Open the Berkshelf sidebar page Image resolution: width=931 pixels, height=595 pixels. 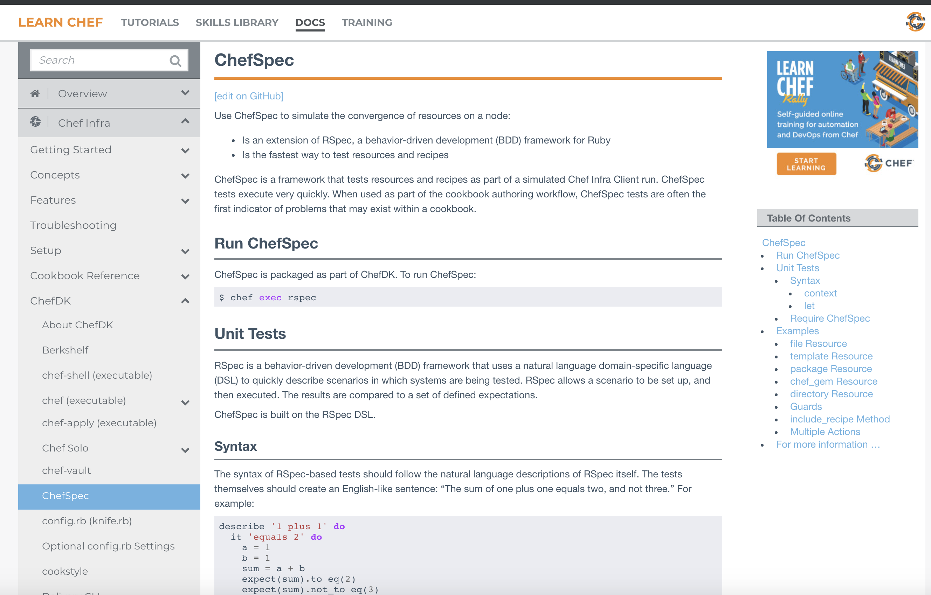pyautogui.click(x=65, y=350)
